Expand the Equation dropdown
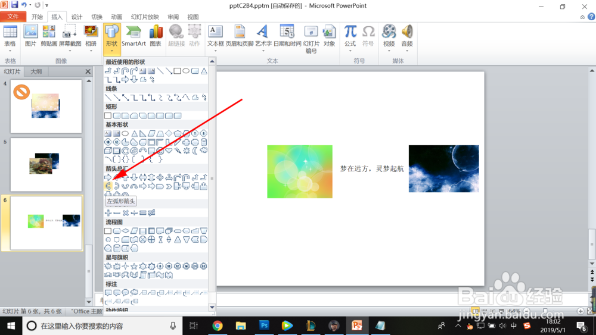 click(x=350, y=51)
